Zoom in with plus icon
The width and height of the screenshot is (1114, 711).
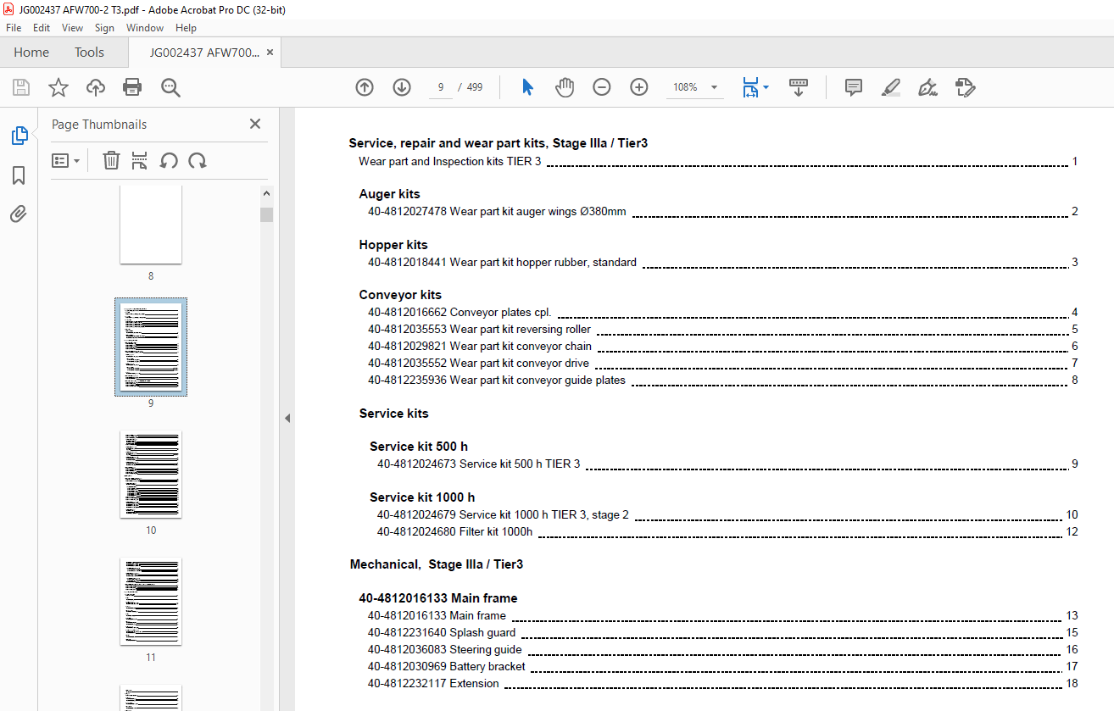[x=639, y=87]
